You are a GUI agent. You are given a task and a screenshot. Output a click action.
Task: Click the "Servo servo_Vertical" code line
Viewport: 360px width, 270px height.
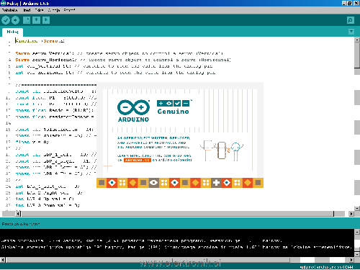pyautogui.click(x=120, y=53)
